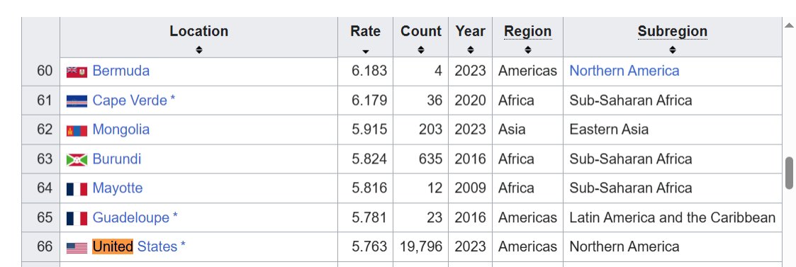Image resolution: width=796 pixels, height=267 pixels.
Task: Click the Cape Verde flag icon
Action: [x=77, y=101]
